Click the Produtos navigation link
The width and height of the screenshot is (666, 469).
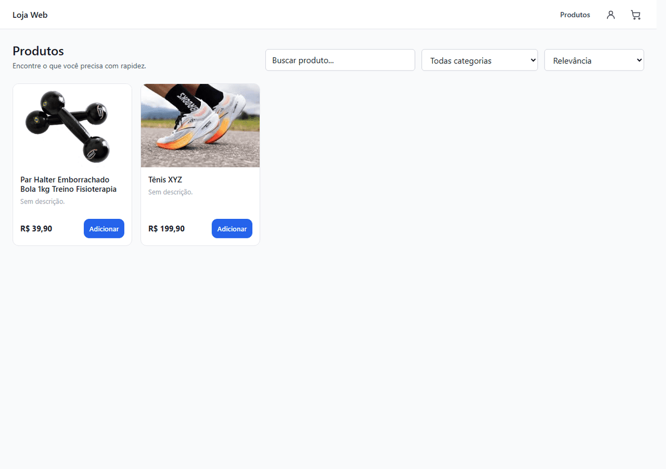(x=575, y=14)
